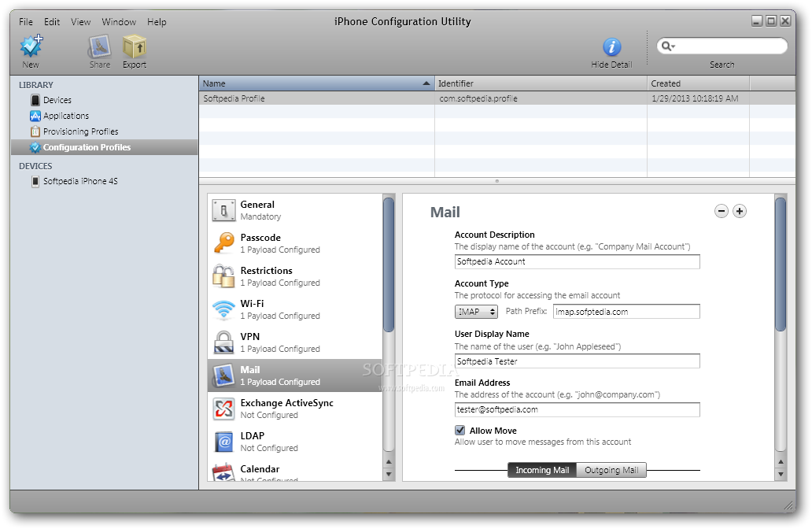This screenshot has width=812, height=529.
Task: Open the General payload section
Action: pos(295,210)
